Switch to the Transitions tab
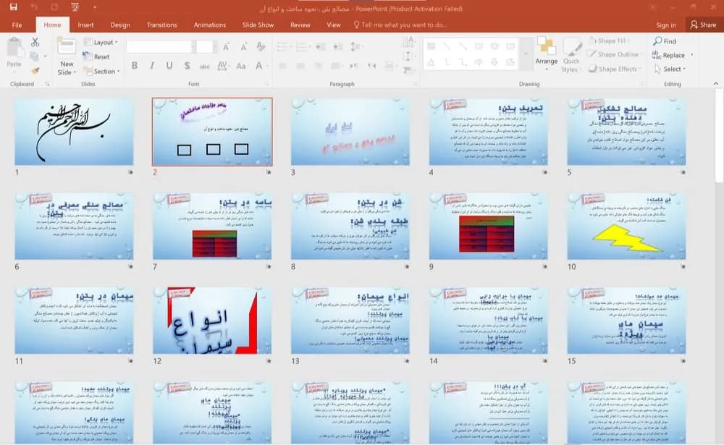 (x=161, y=25)
